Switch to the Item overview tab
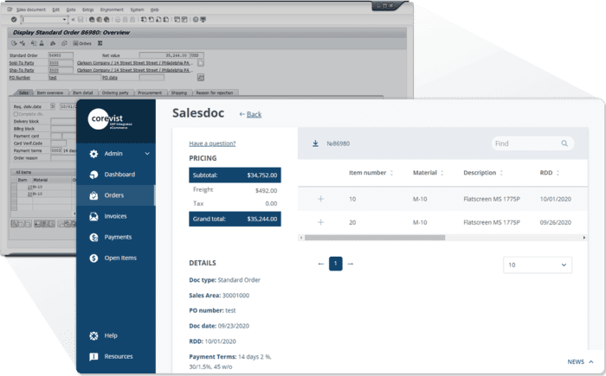This screenshot has width=606, height=376. click(x=50, y=92)
